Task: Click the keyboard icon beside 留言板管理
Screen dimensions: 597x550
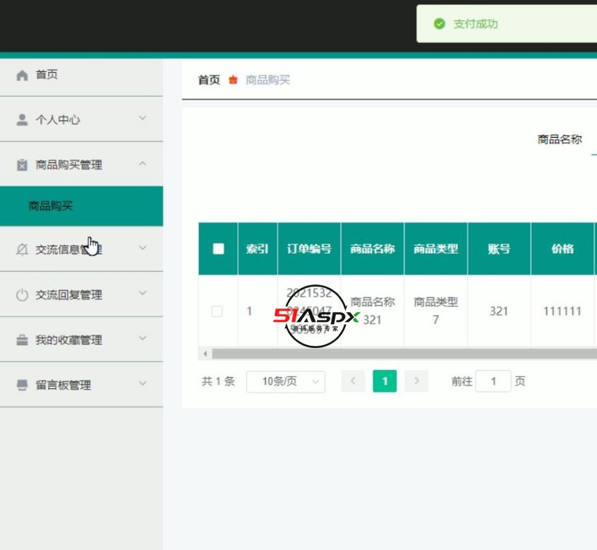Action: coord(22,385)
